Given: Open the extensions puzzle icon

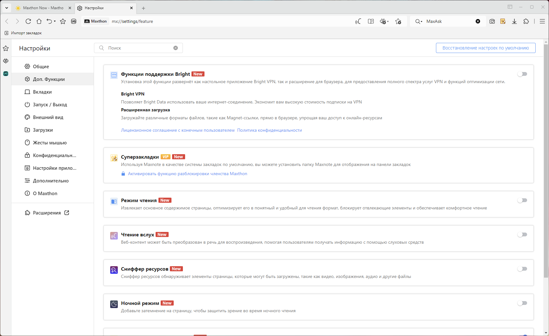Looking at the screenshot, I should pos(526,21).
